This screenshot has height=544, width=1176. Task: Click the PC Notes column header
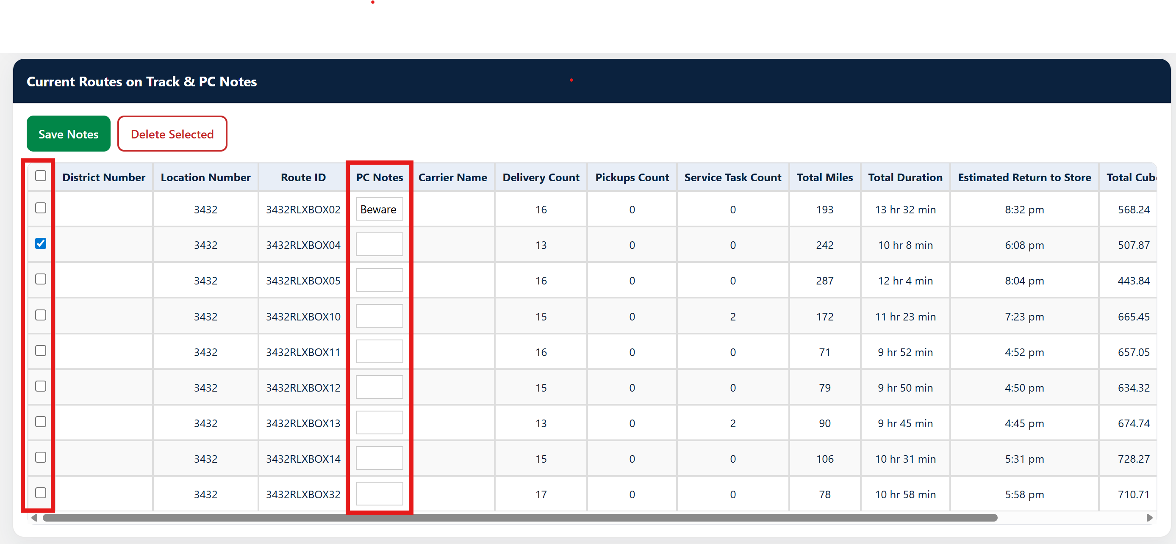[x=379, y=177]
